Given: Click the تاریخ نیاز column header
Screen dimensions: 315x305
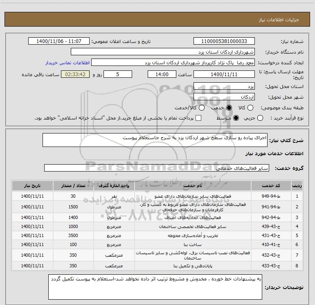Looking at the screenshot, I should click(32, 185).
